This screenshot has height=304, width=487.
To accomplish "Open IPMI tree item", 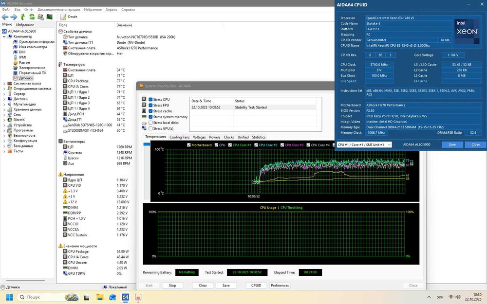I will pyautogui.click(x=23, y=57).
